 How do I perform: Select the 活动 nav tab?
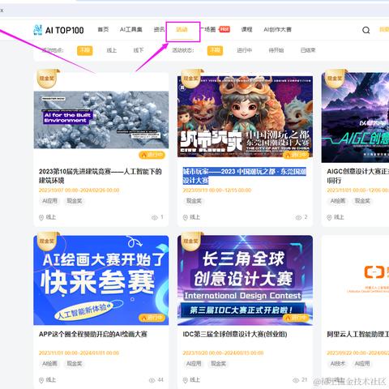click(182, 29)
